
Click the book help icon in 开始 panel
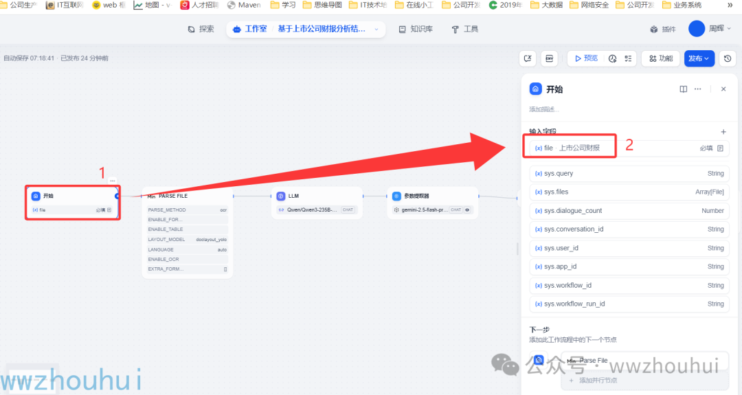pyautogui.click(x=684, y=89)
